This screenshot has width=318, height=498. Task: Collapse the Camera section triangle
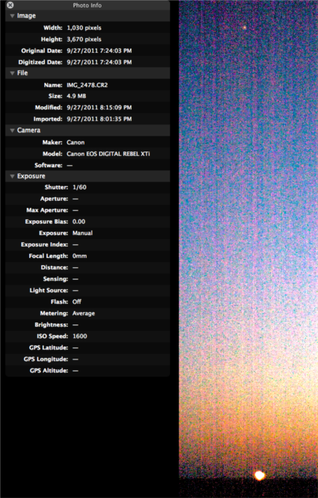pos(12,130)
